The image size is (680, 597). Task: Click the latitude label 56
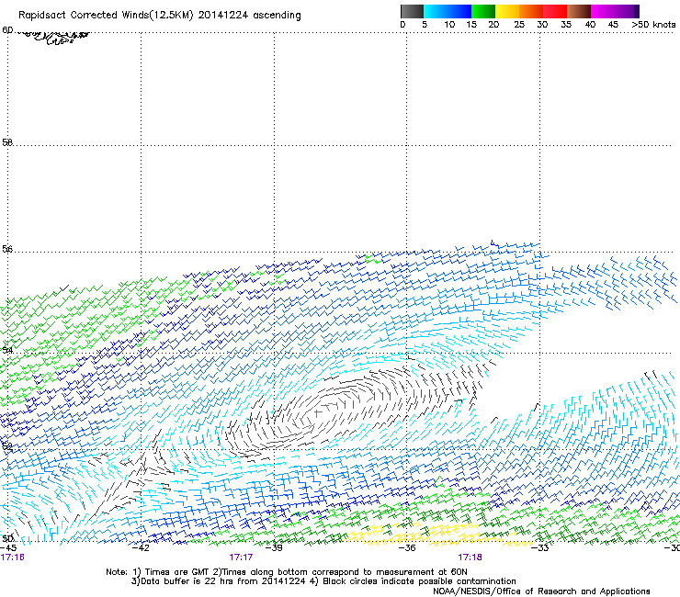click(x=7, y=249)
